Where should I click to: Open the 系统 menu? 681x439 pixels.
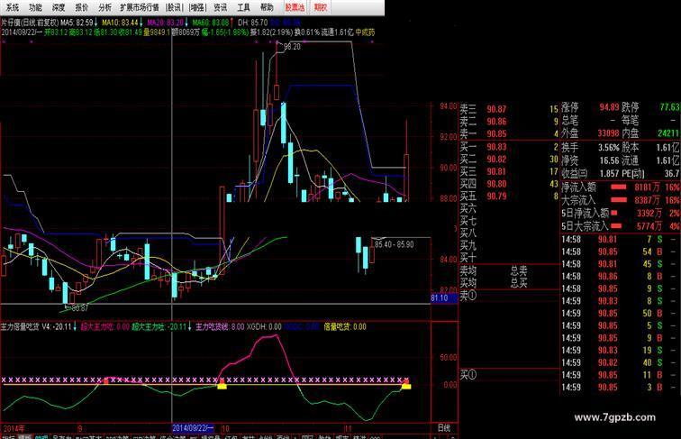[x=13, y=7]
